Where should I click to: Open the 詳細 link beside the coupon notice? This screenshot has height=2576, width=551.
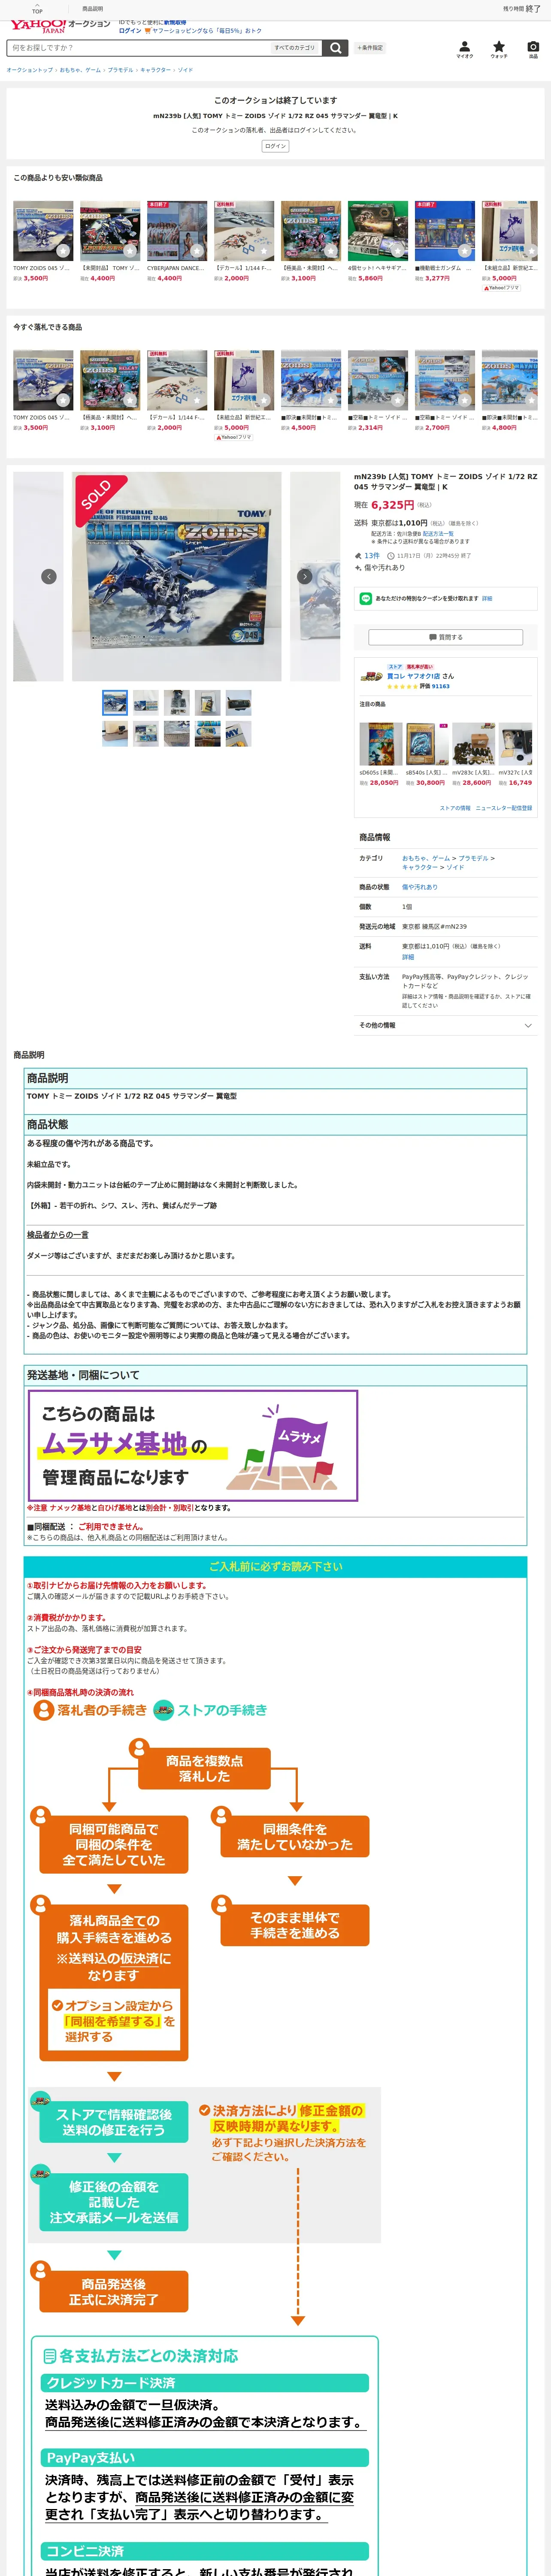pos(487,598)
